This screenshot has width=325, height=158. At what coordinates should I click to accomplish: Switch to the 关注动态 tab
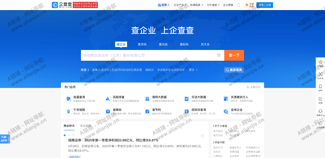tap(85, 126)
